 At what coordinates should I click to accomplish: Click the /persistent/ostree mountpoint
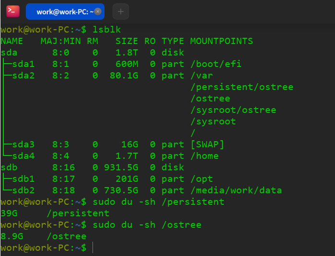coord(242,87)
